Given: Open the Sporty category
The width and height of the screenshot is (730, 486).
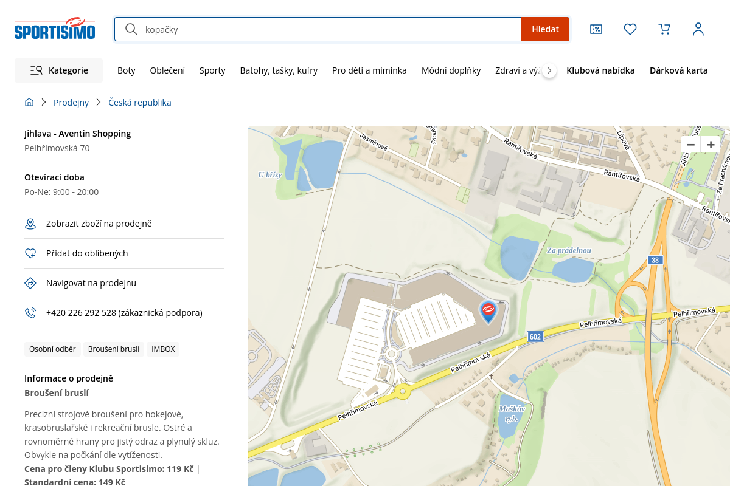Looking at the screenshot, I should [x=212, y=70].
